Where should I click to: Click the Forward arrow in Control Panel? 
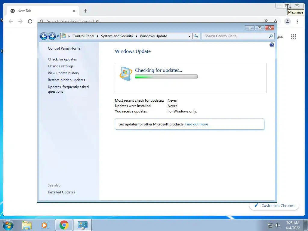coord(52,36)
